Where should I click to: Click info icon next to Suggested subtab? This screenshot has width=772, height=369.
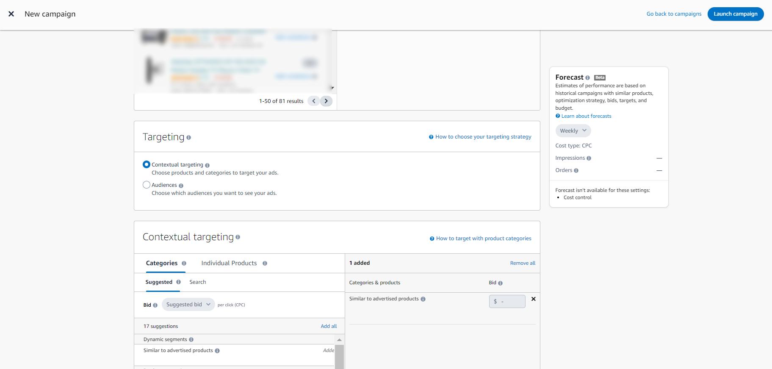pos(178,282)
